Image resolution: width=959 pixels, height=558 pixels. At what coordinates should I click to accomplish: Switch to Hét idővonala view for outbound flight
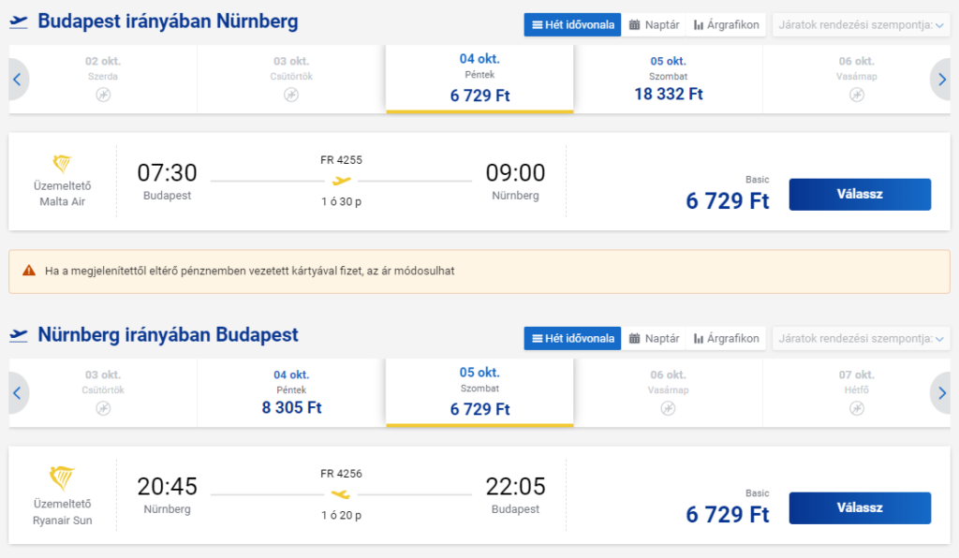572,24
